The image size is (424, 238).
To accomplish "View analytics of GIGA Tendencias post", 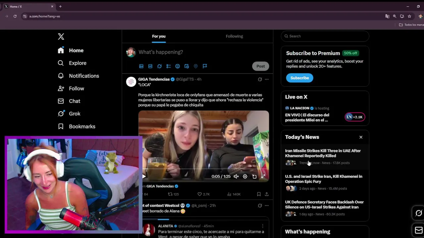I will coord(234,194).
